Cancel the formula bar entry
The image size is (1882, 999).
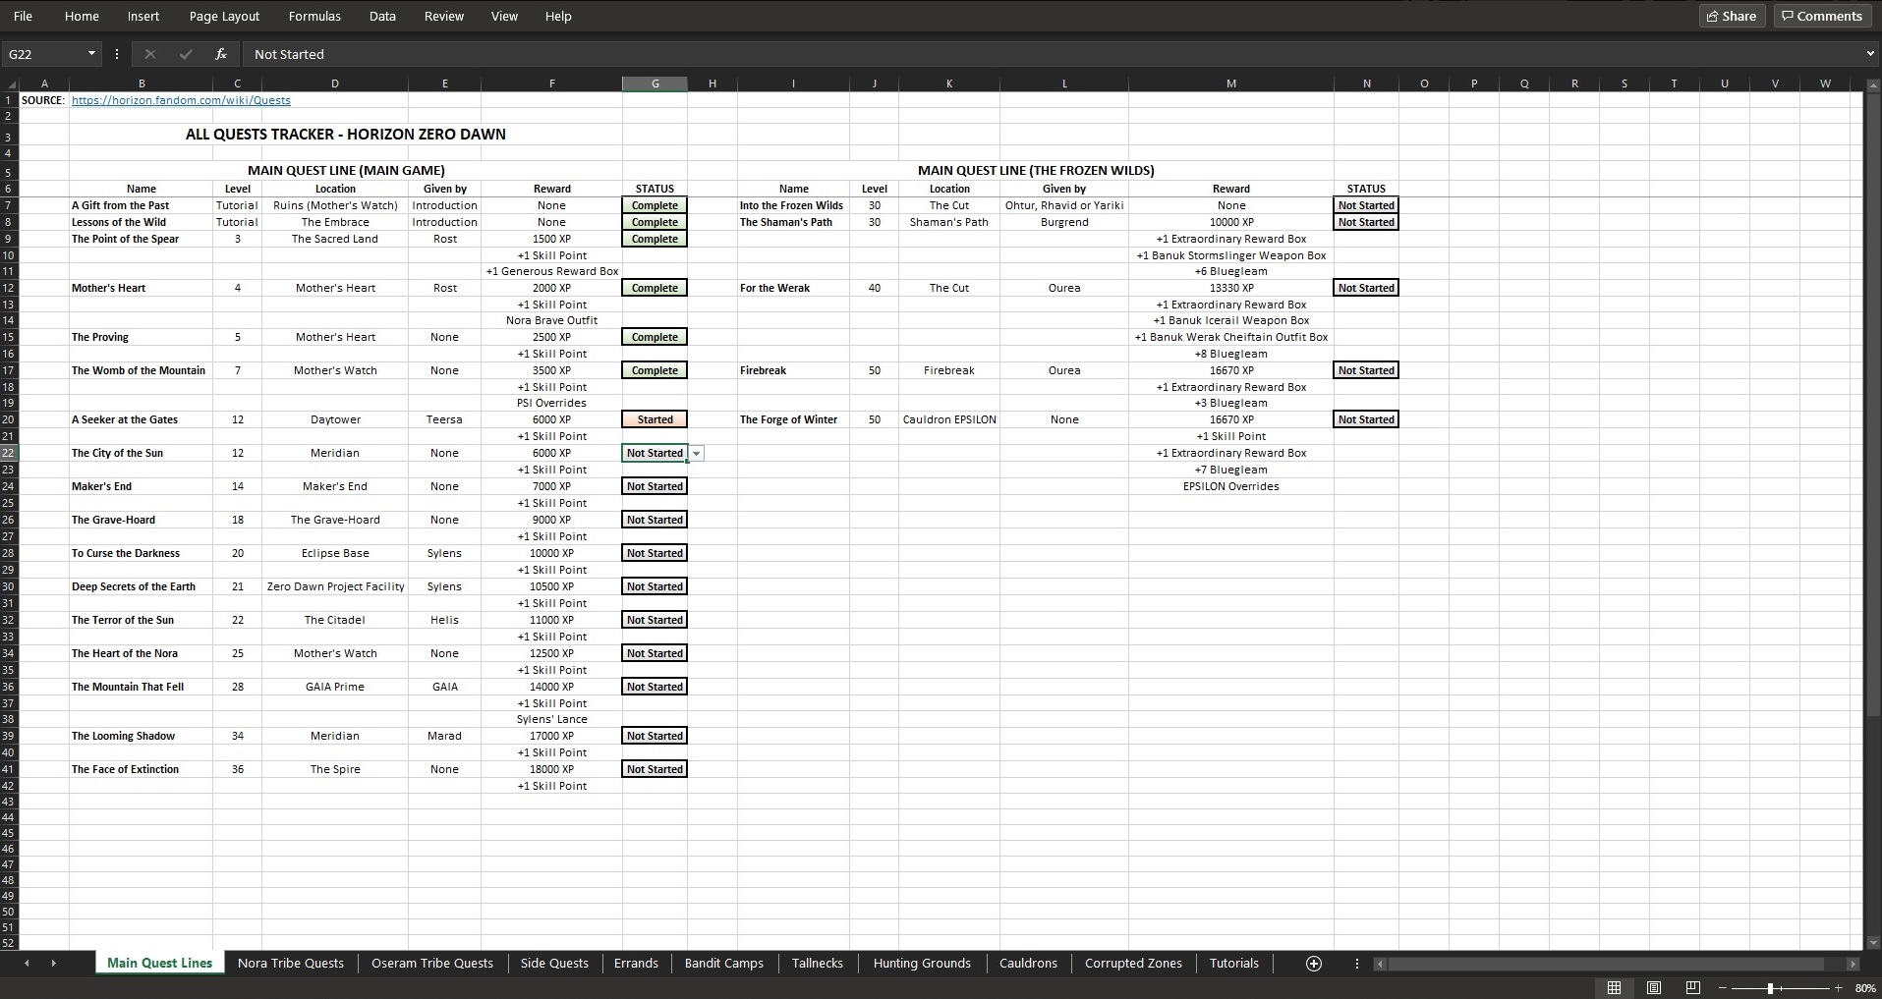[x=149, y=54]
